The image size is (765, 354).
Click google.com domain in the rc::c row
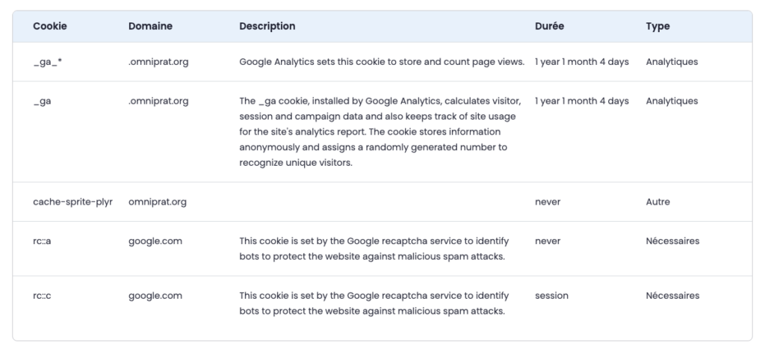point(155,296)
